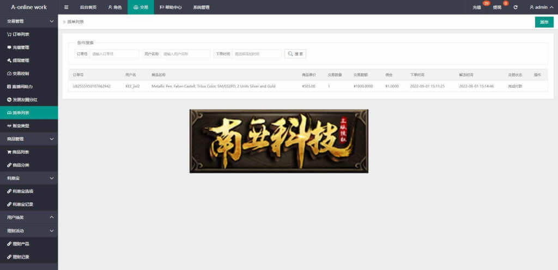Click username KEE_JieQ in the row
The image size is (558, 270).
pos(132,86)
